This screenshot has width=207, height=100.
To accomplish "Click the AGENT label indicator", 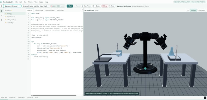I will click(54, 6).
